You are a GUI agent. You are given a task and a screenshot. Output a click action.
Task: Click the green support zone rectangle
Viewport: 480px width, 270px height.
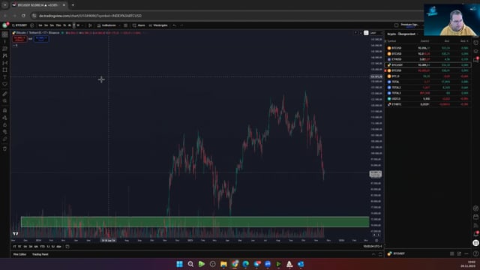pyautogui.click(x=195, y=222)
